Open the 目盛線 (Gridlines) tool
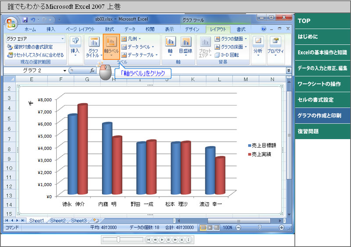Screen dimensions: 351x247 tap(186, 46)
